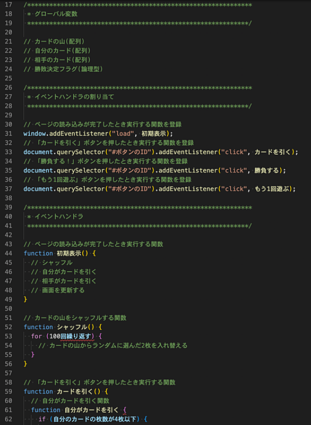Click the カードの山をシャッフルする関数 comment

75,318
